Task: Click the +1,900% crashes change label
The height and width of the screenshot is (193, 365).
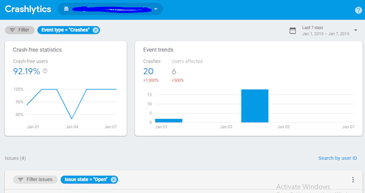Action: click(151, 80)
